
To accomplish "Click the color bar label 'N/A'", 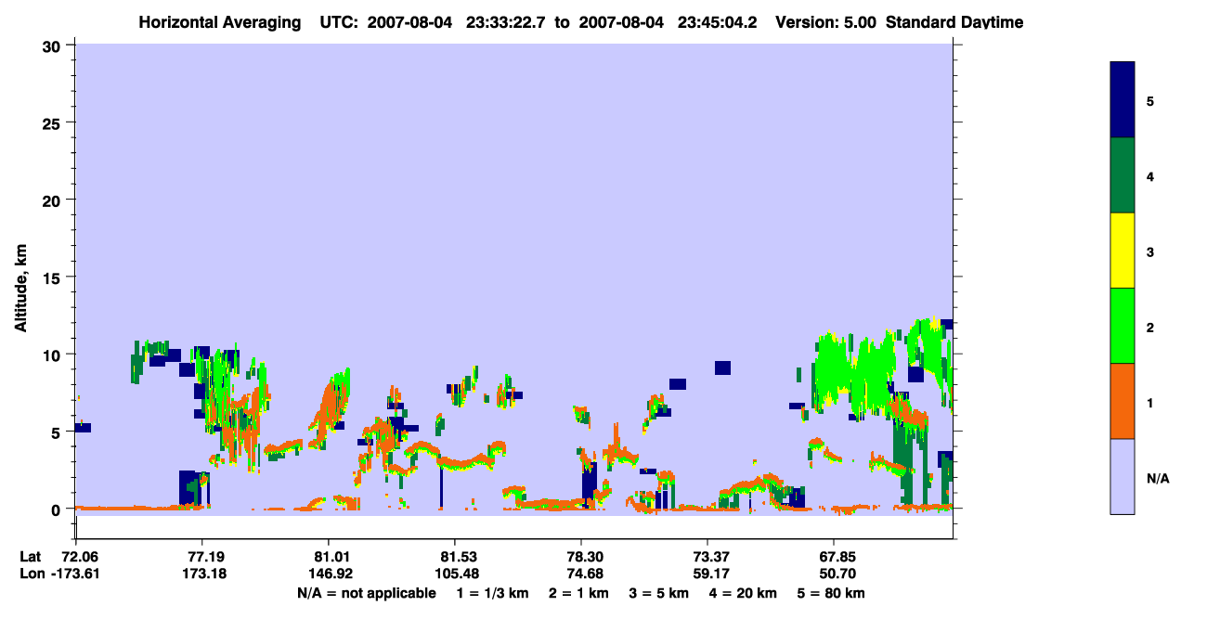I will click(x=1158, y=479).
